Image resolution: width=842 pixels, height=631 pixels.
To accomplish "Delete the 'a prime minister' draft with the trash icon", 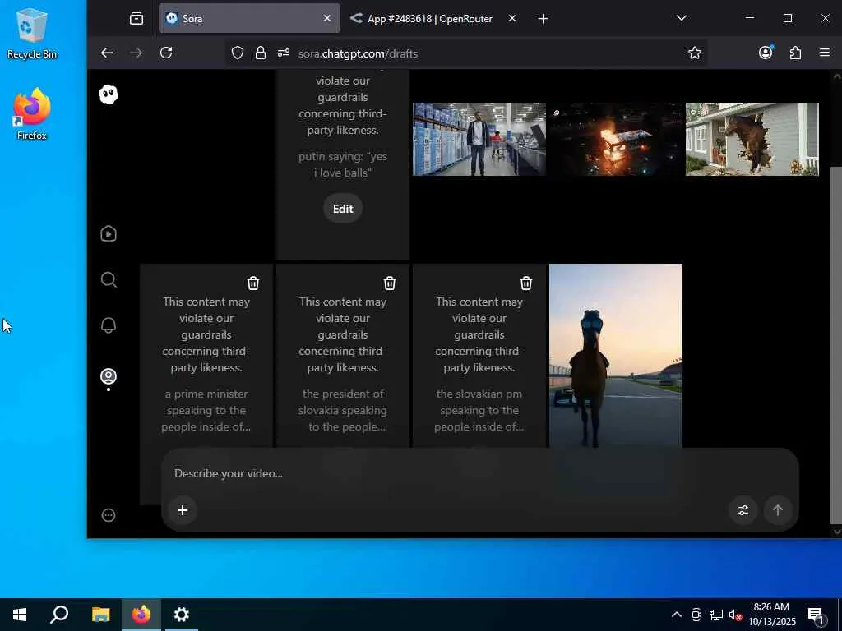I will [253, 283].
